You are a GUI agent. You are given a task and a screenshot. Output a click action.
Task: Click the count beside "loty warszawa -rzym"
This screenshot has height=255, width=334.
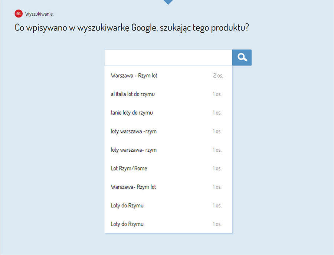point(217,131)
